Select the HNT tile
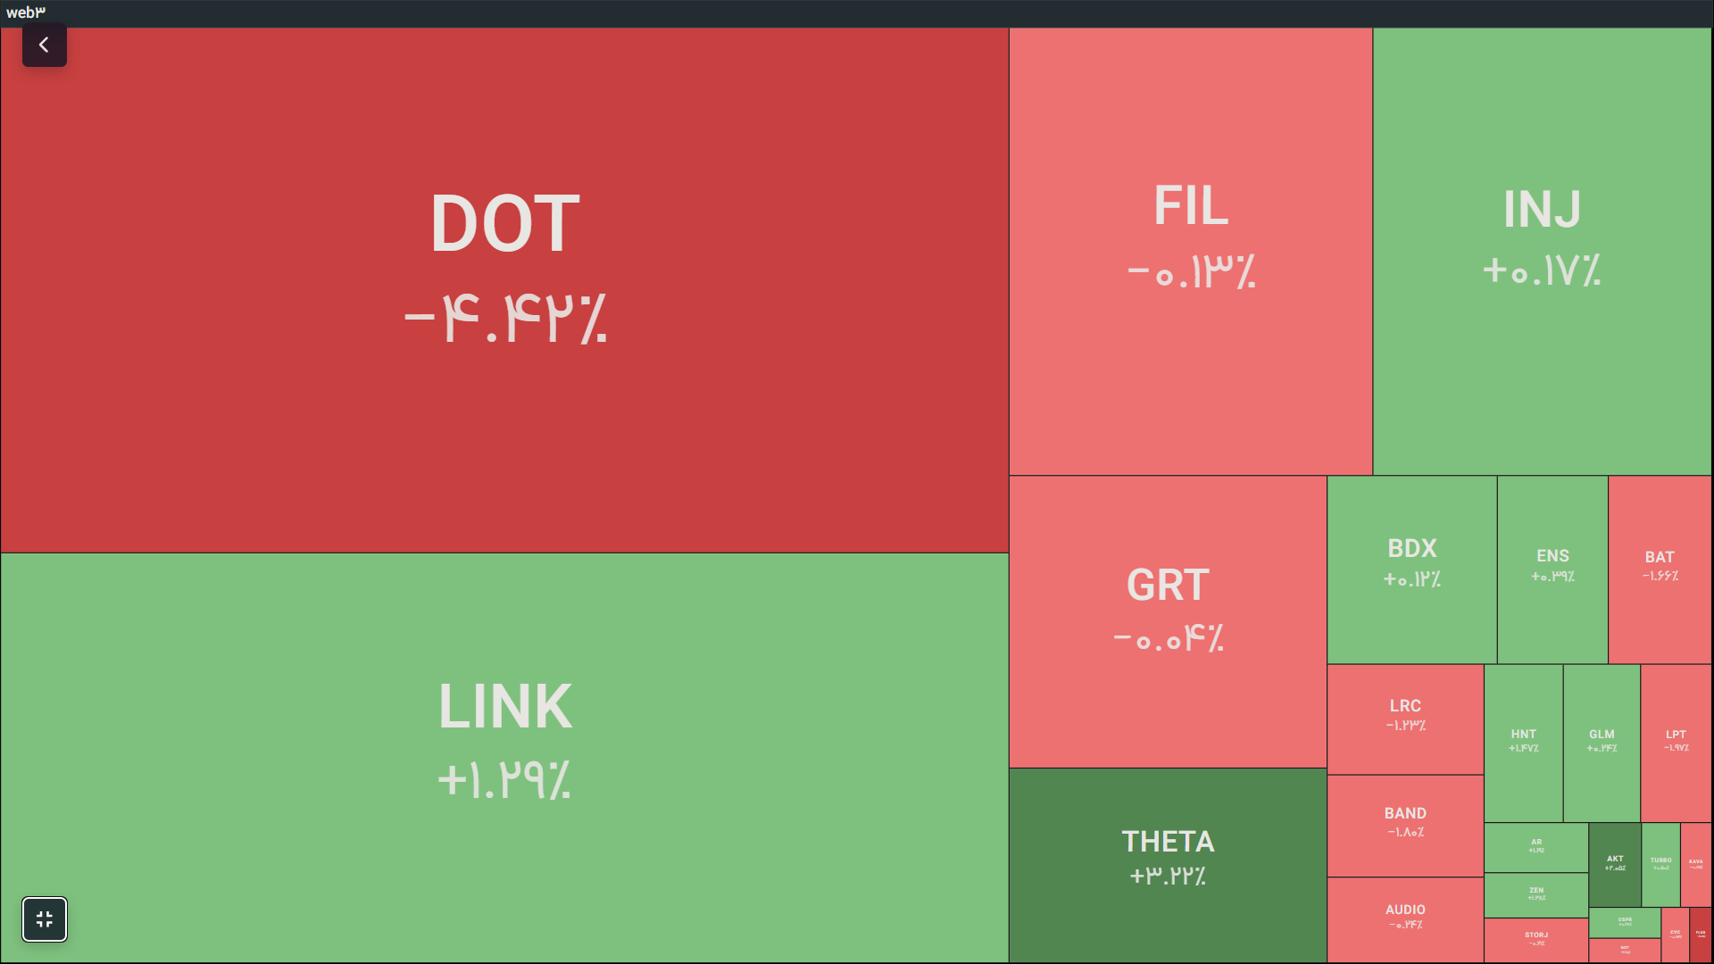Screen dimensions: 1714x964 click(x=1523, y=744)
